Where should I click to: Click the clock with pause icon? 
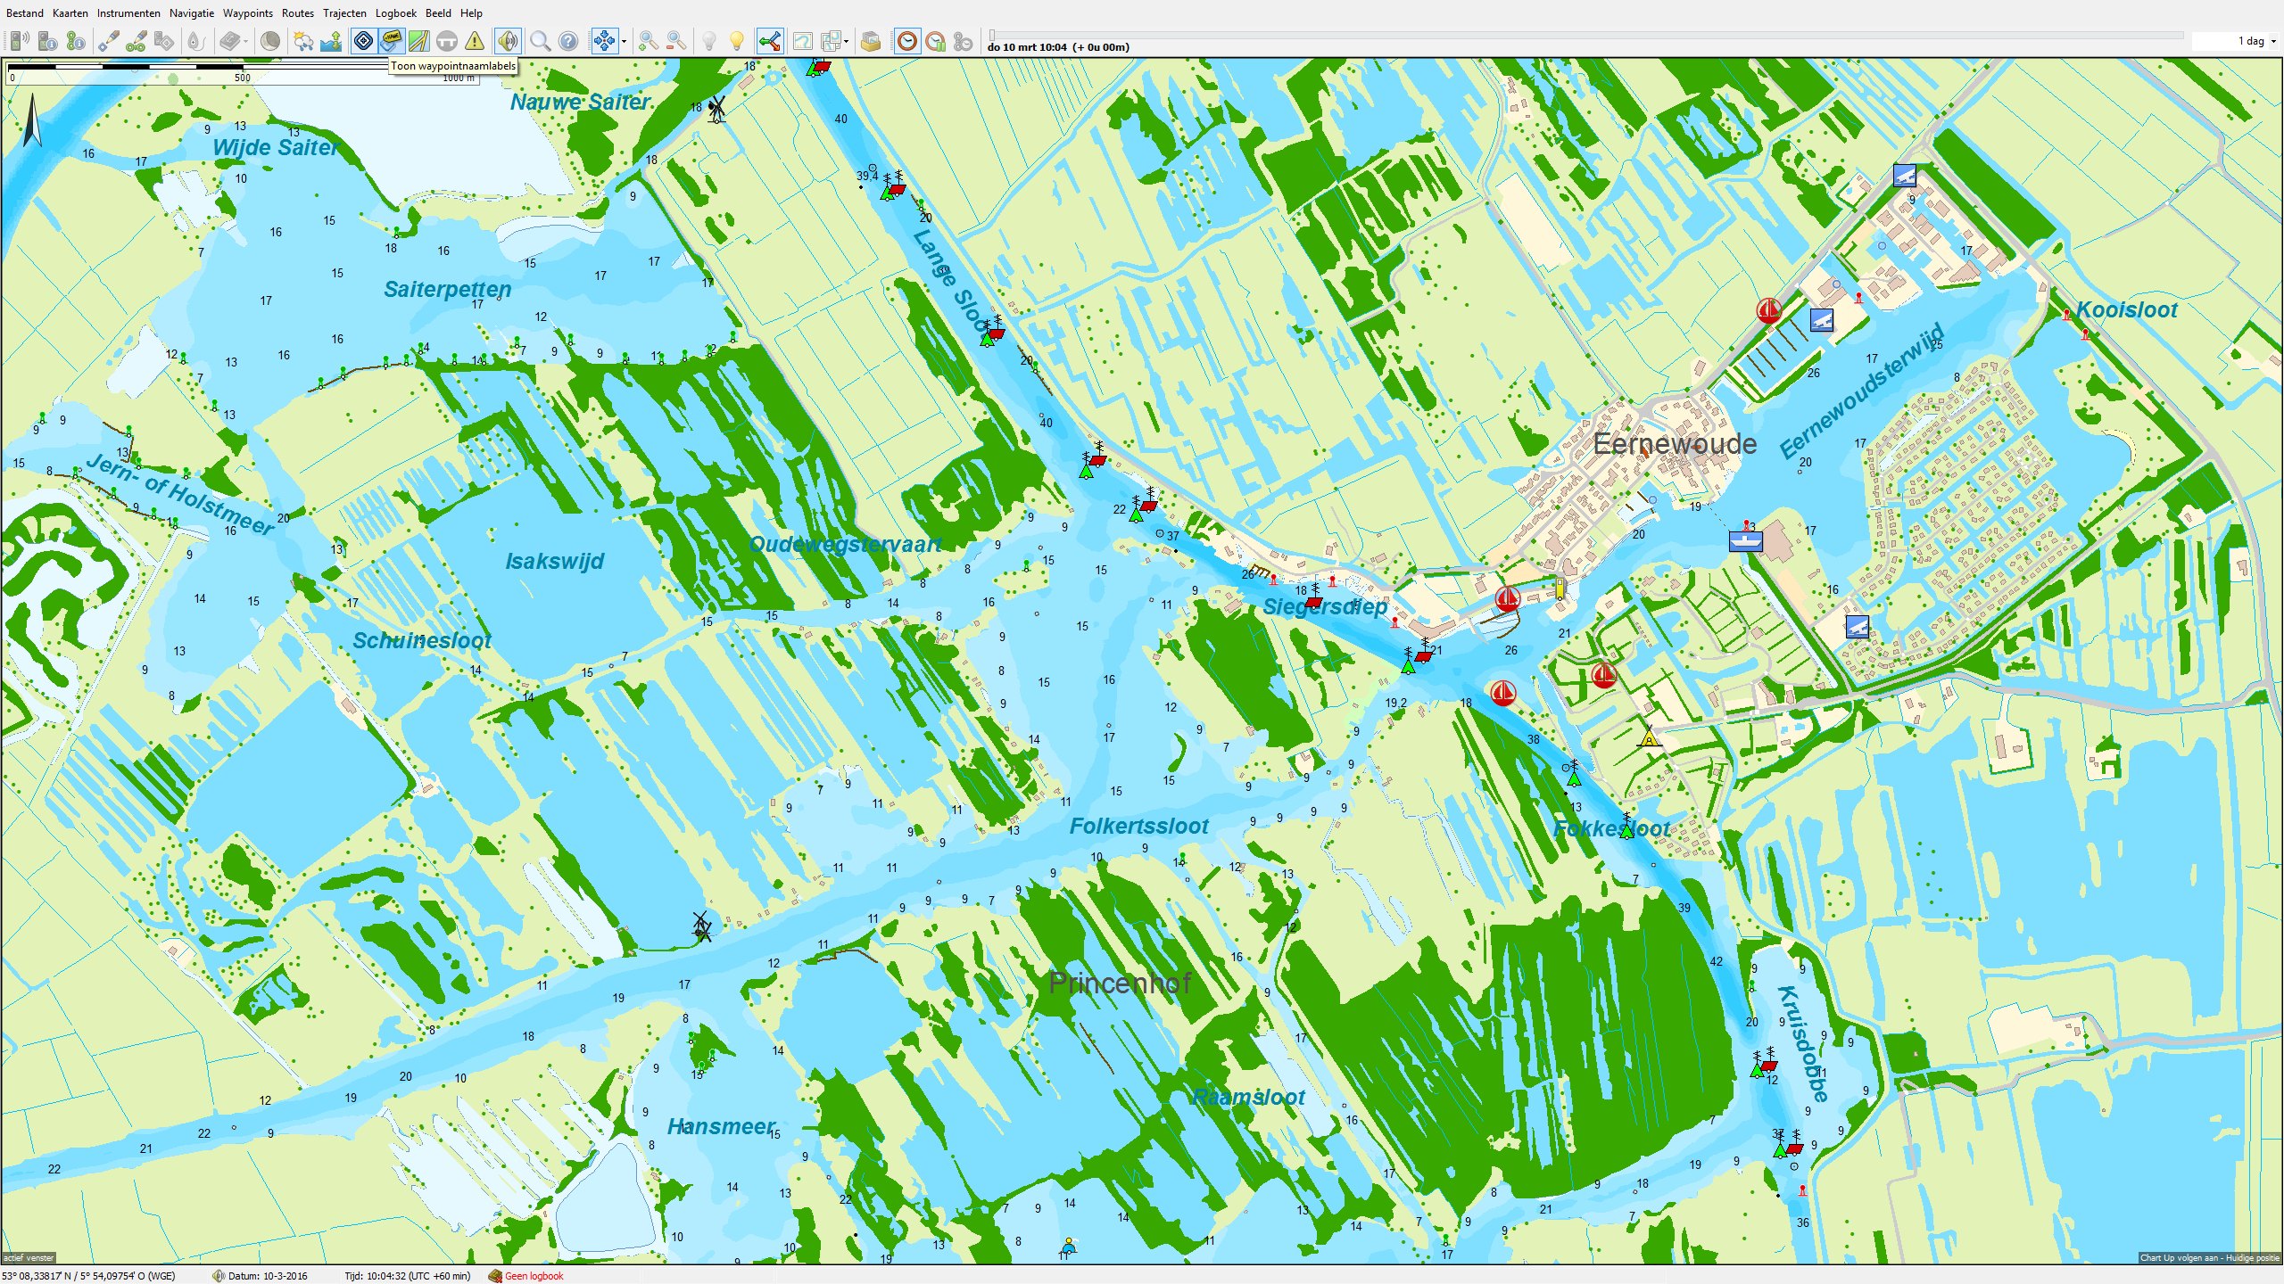tap(935, 41)
